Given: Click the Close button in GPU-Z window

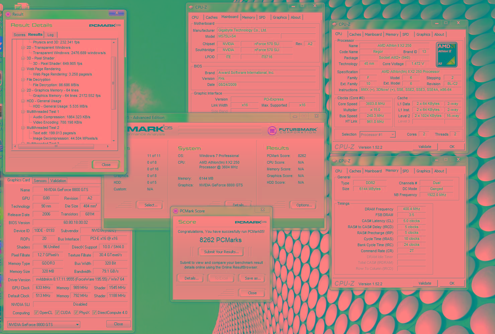Looking at the screenshot, I should click(x=118, y=324).
